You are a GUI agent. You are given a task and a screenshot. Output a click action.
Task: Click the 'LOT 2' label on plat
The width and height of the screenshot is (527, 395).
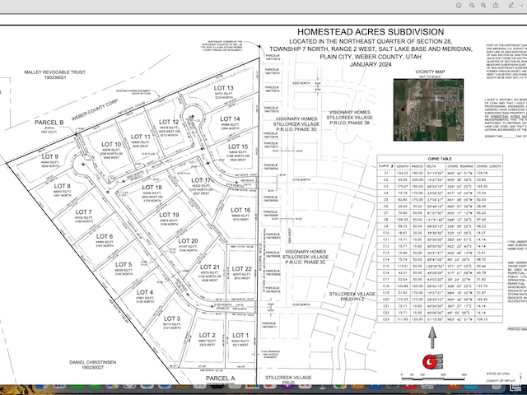tap(207, 335)
